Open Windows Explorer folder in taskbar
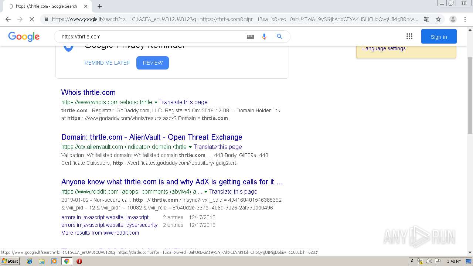Viewport: 473px width, 266px height. [x=42, y=261]
